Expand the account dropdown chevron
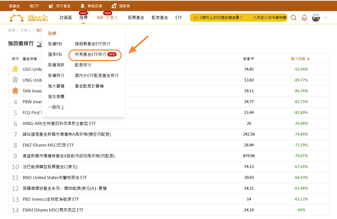 (326, 18)
